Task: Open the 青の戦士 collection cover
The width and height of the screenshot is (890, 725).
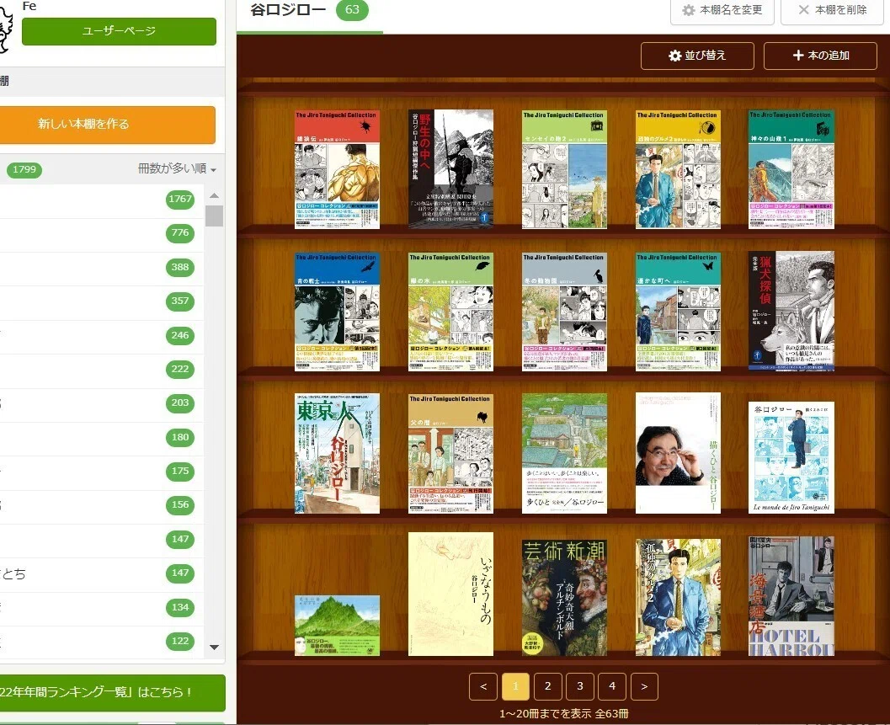Action: pyautogui.click(x=337, y=312)
